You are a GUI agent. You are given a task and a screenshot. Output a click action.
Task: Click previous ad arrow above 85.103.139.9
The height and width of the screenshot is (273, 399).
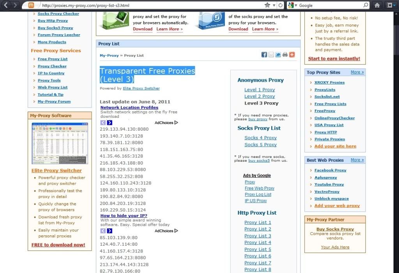pos(103,231)
